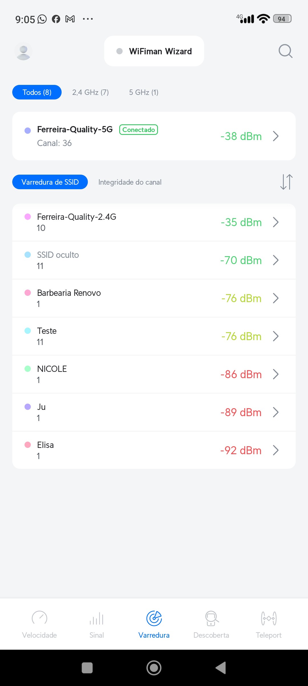Screen dimensions: 308x686
Task: Open the user profile avatar
Action: click(x=23, y=51)
